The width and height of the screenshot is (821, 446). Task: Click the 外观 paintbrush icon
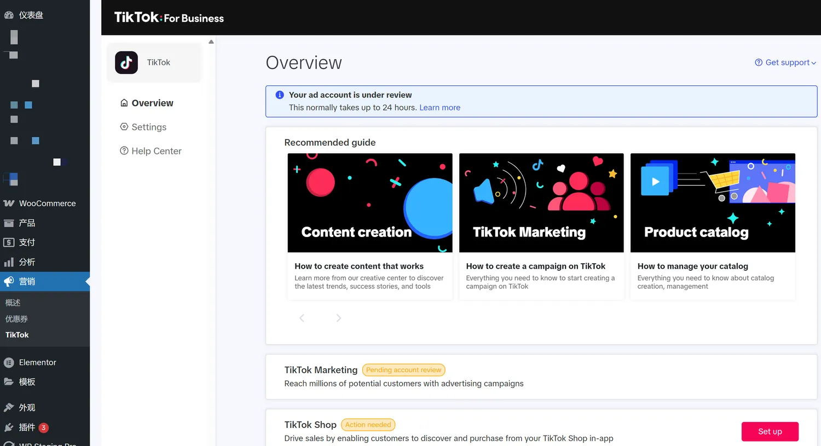[9, 407]
